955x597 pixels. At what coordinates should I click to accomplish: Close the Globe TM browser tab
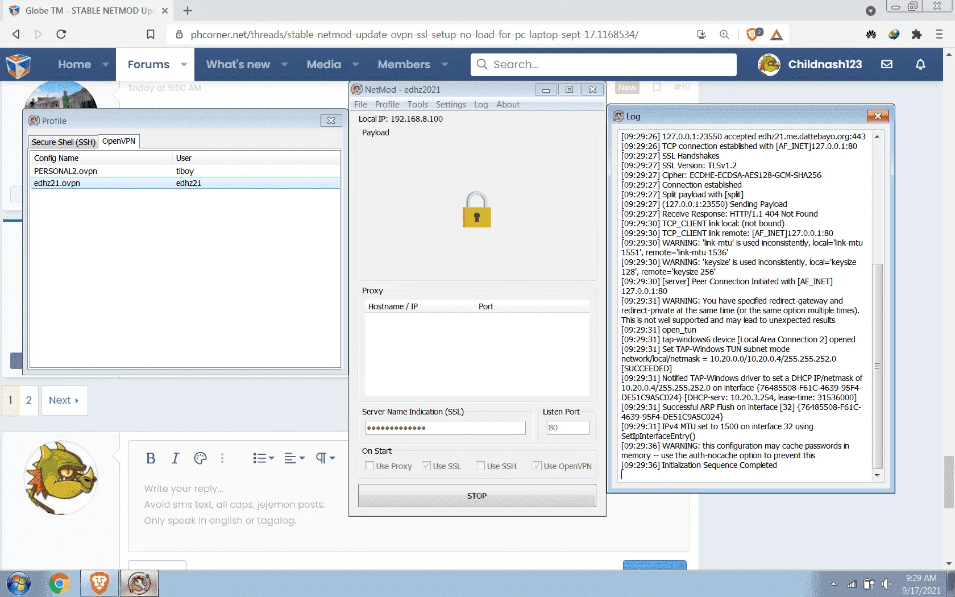(x=164, y=11)
